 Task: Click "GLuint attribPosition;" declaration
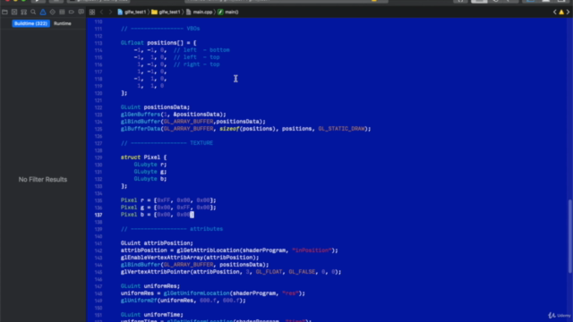pyautogui.click(x=157, y=243)
